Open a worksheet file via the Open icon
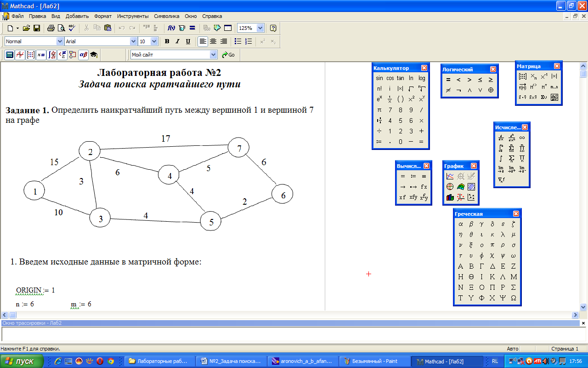This screenshot has width=588, height=368. pos(26,28)
